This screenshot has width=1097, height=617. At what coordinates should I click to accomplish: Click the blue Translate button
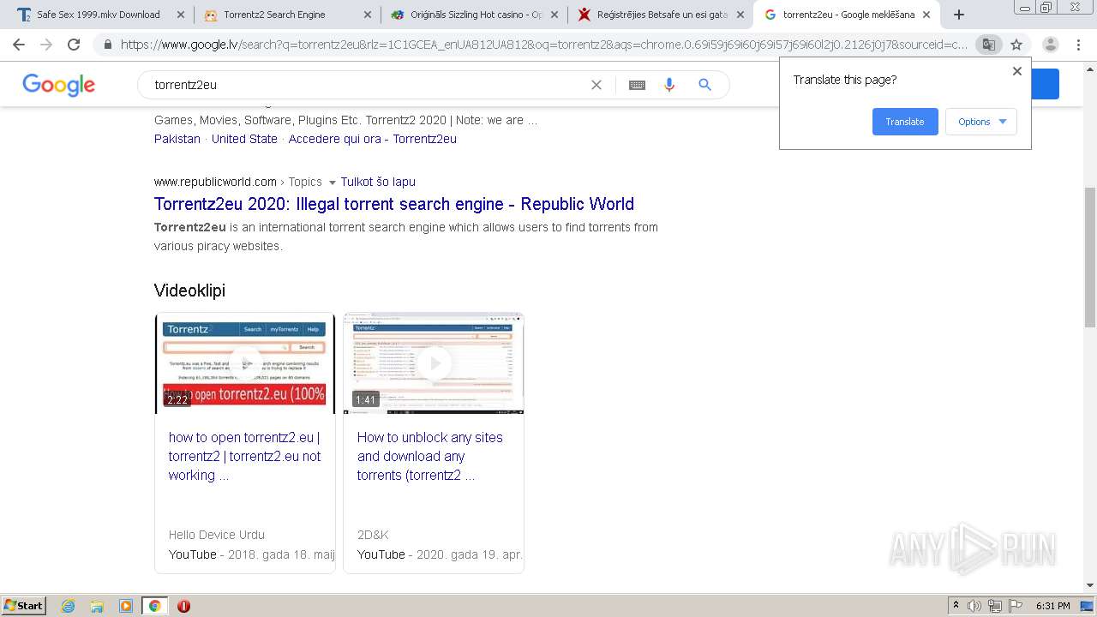coord(905,122)
